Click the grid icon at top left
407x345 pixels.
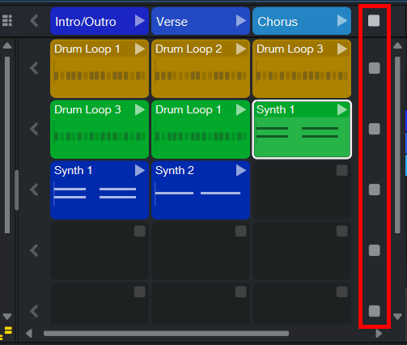point(7,20)
